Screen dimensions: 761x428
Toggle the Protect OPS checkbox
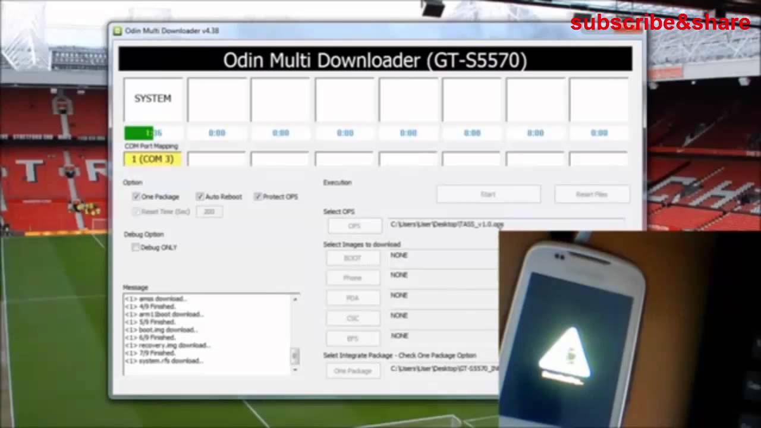point(258,197)
